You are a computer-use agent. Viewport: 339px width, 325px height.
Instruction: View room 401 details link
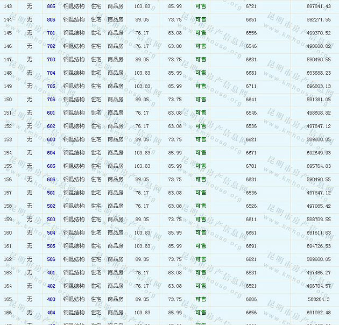coord(51,273)
